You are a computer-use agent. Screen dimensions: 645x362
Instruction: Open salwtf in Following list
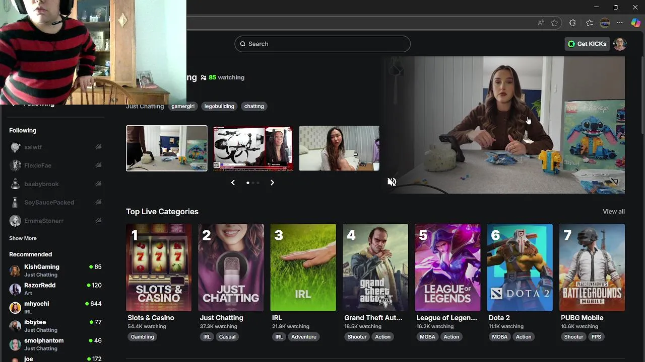[55, 147]
